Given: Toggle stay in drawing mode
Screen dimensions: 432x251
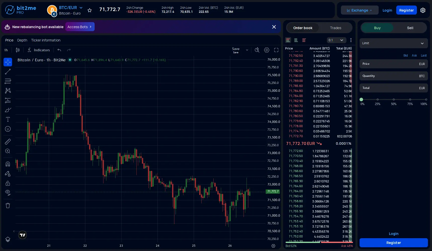Looking at the screenshot, I should pyautogui.click(x=8, y=174).
